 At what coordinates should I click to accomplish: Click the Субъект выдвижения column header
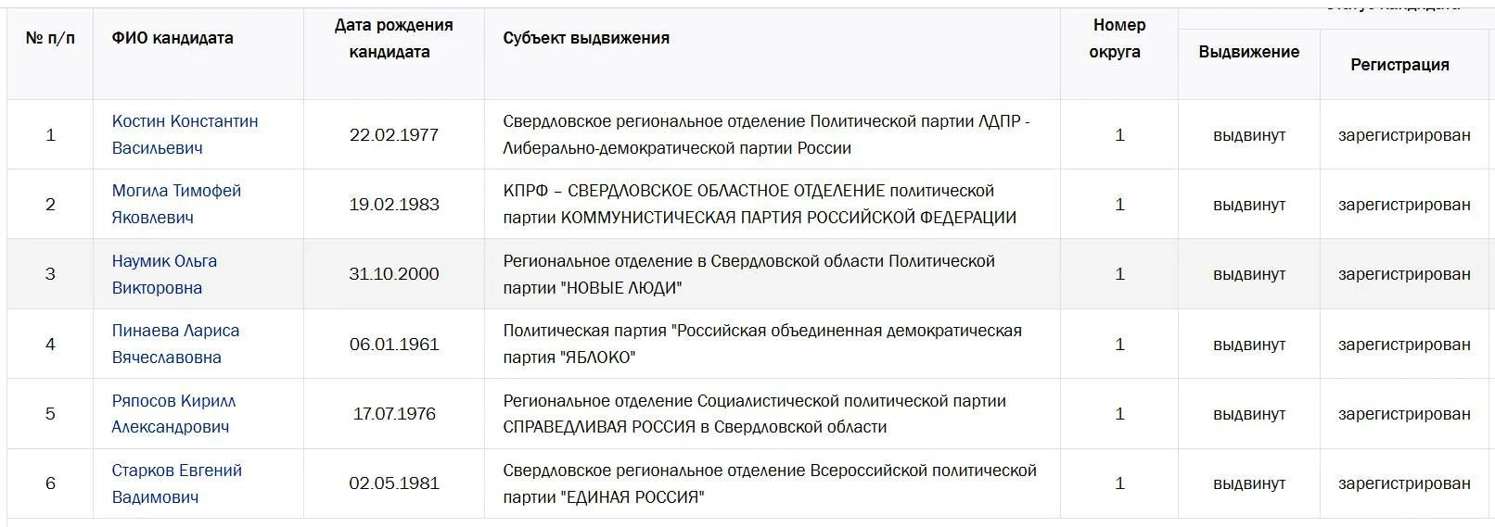point(586,38)
